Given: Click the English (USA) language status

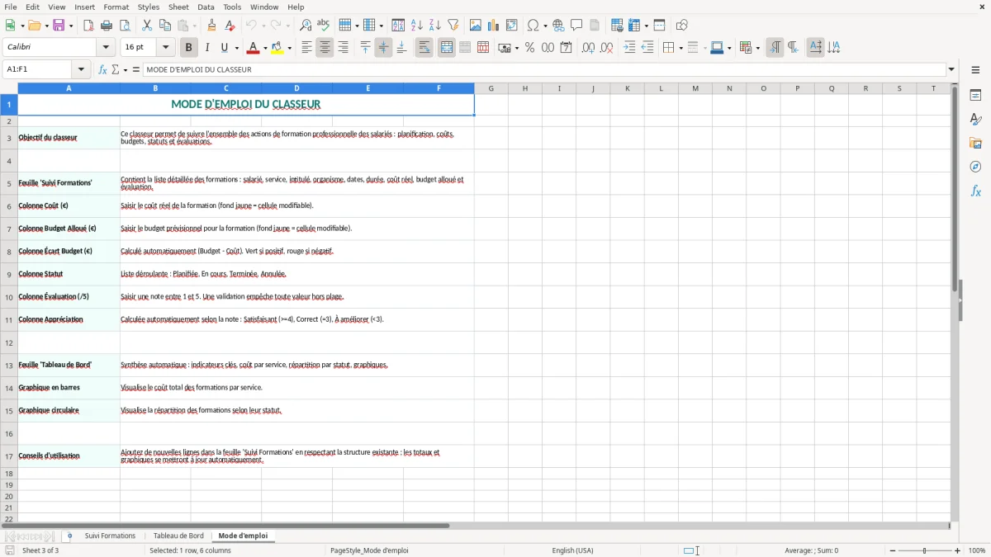Looking at the screenshot, I should pos(572,550).
